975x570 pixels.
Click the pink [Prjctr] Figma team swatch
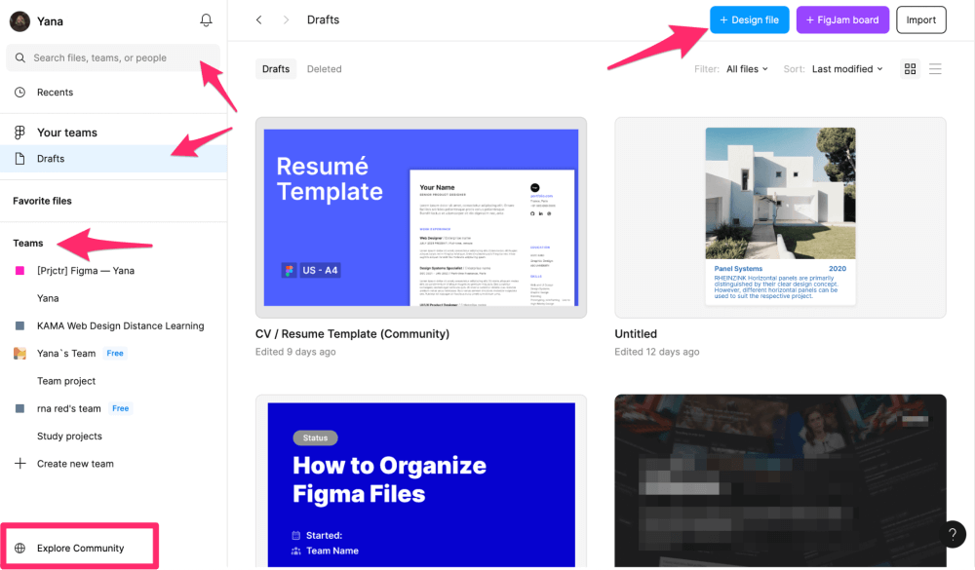19,271
